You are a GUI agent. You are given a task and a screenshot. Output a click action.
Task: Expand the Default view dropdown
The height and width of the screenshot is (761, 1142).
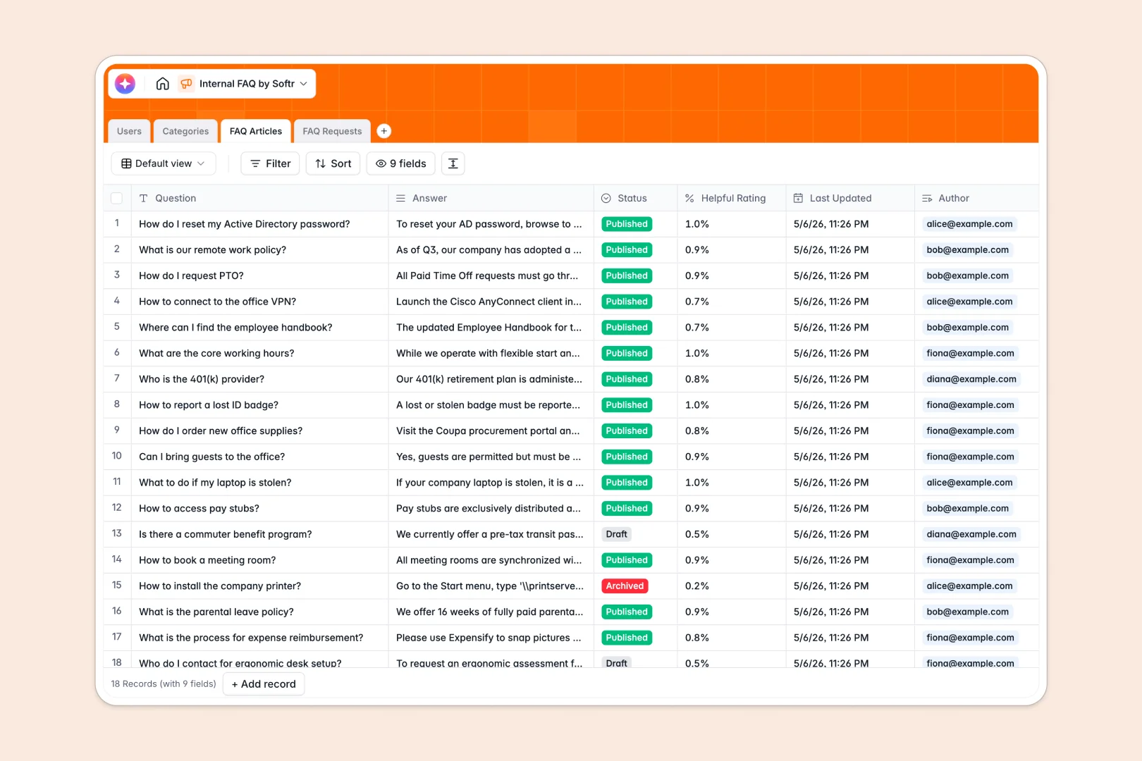[164, 163]
